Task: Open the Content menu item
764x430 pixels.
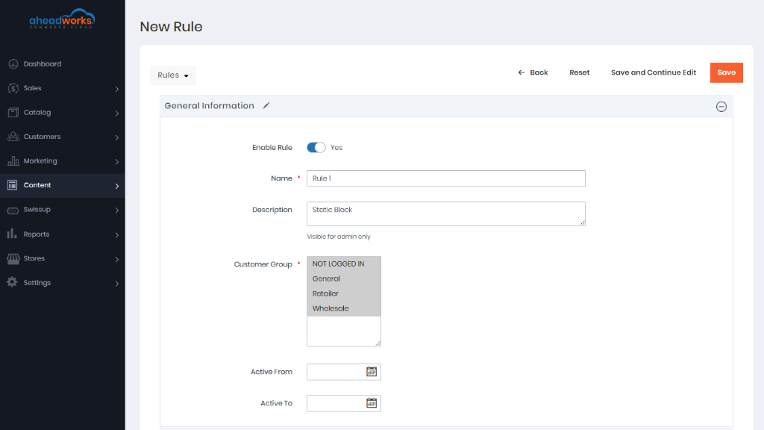Action: [63, 185]
